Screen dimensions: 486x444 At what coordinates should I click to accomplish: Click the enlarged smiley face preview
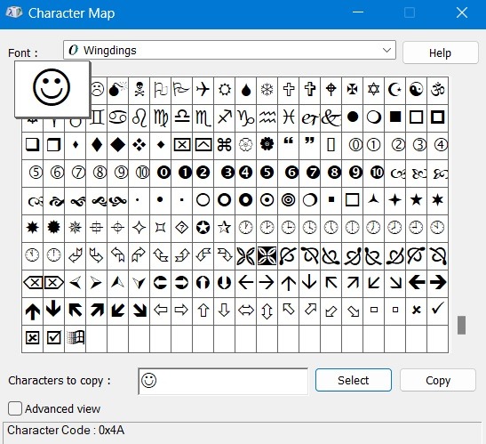[52, 88]
